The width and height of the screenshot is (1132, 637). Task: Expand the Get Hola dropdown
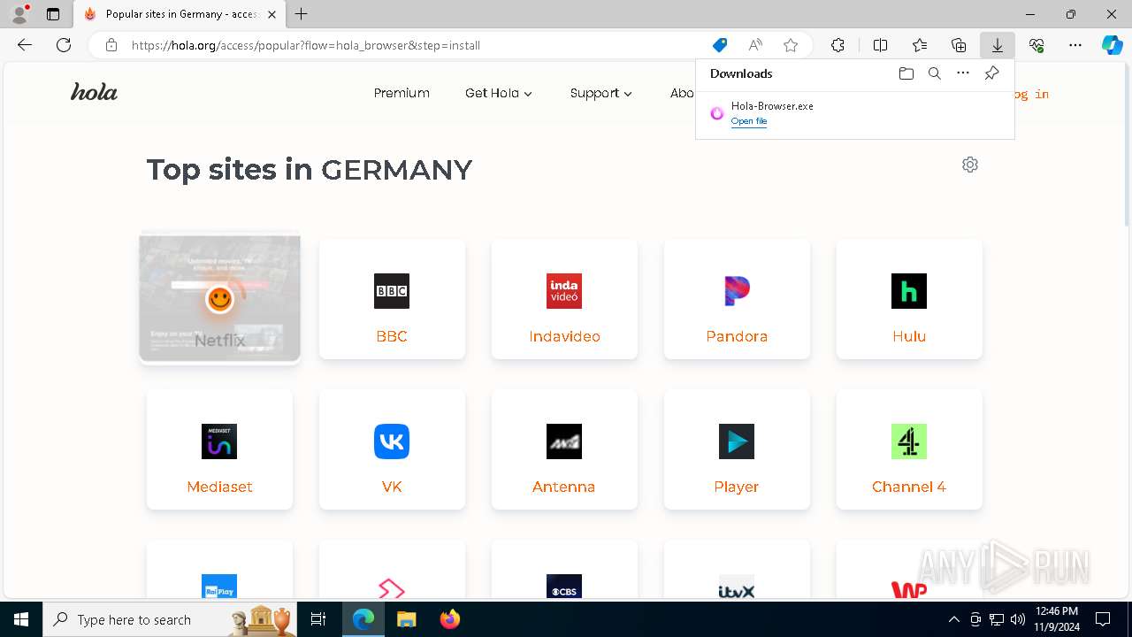click(x=499, y=93)
